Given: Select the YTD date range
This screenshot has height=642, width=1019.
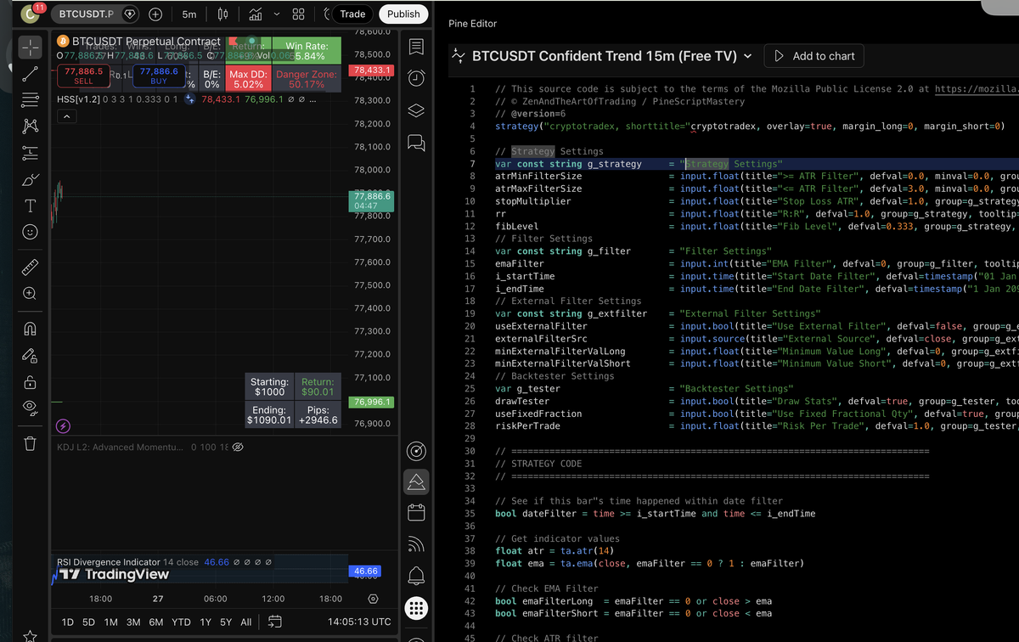Looking at the screenshot, I should pyautogui.click(x=181, y=622).
